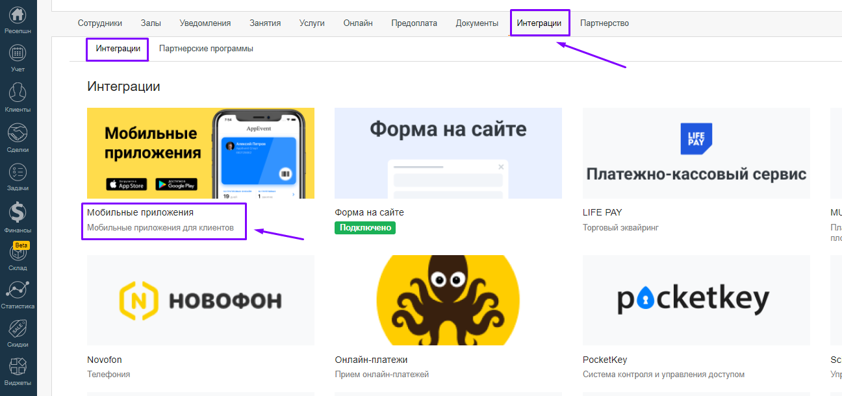The height and width of the screenshot is (396, 842).
Task: Switch to the Документы tab
Action: [x=477, y=23]
